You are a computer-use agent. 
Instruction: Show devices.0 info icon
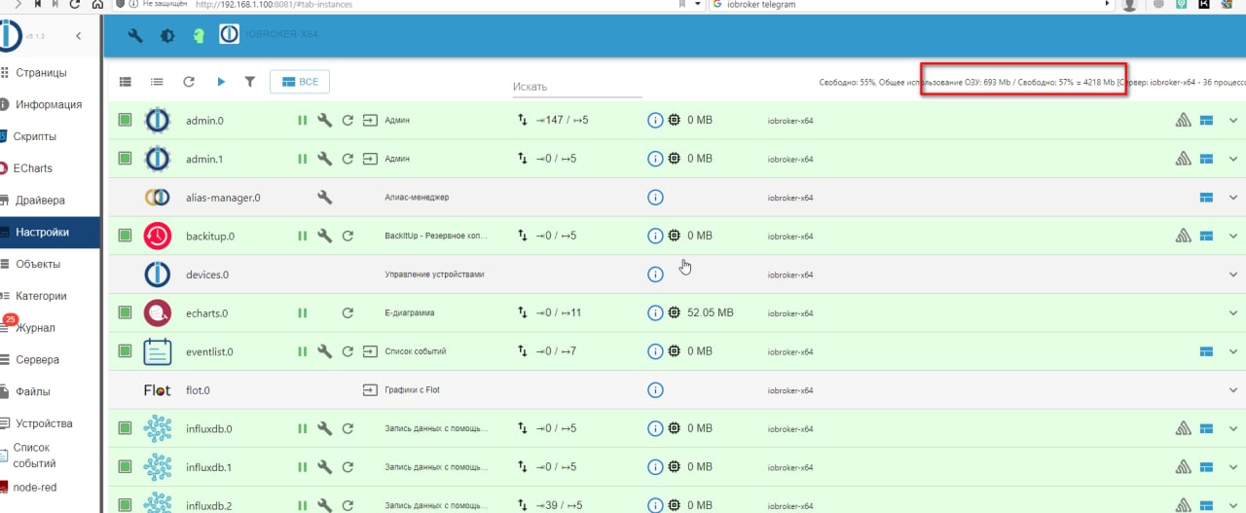[x=655, y=275]
